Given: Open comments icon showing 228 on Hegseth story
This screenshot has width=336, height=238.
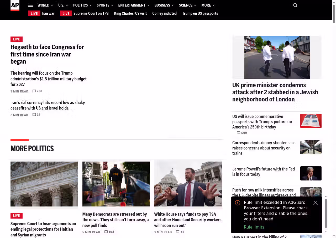Looking at the screenshot, I should pyautogui.click(x=34, y=91).
